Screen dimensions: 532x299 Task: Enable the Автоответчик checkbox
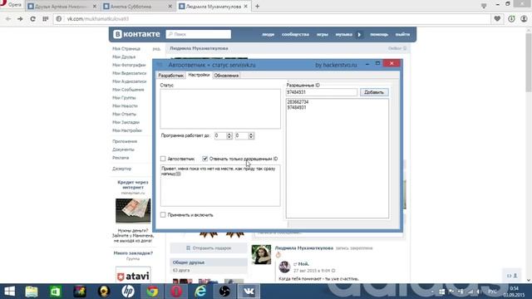(163, 159)
